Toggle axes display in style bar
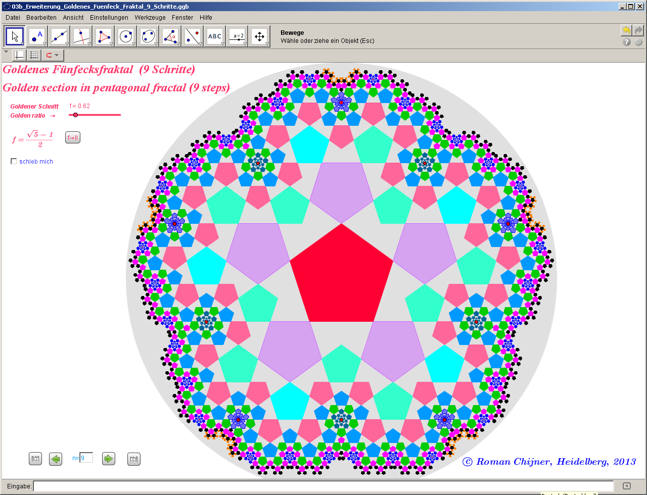Viewport: 647px width, 495px height. 19,55
